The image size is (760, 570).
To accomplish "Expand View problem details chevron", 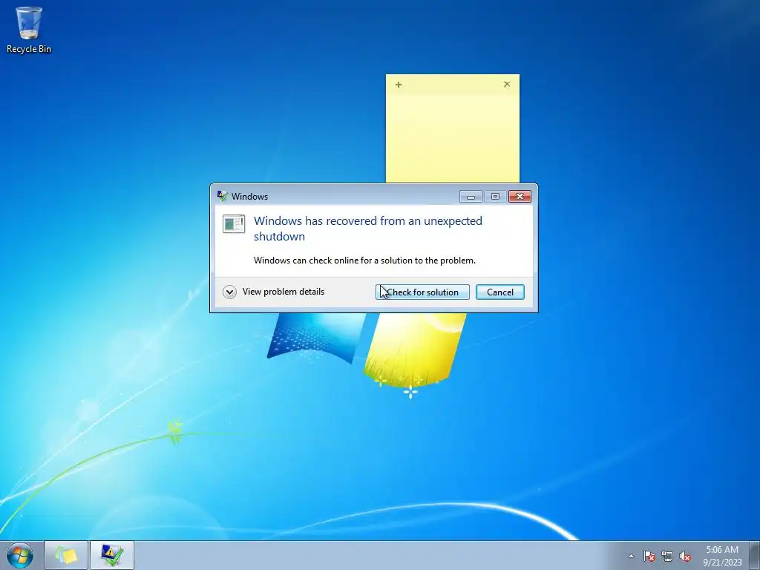I will tap(230, 292).
